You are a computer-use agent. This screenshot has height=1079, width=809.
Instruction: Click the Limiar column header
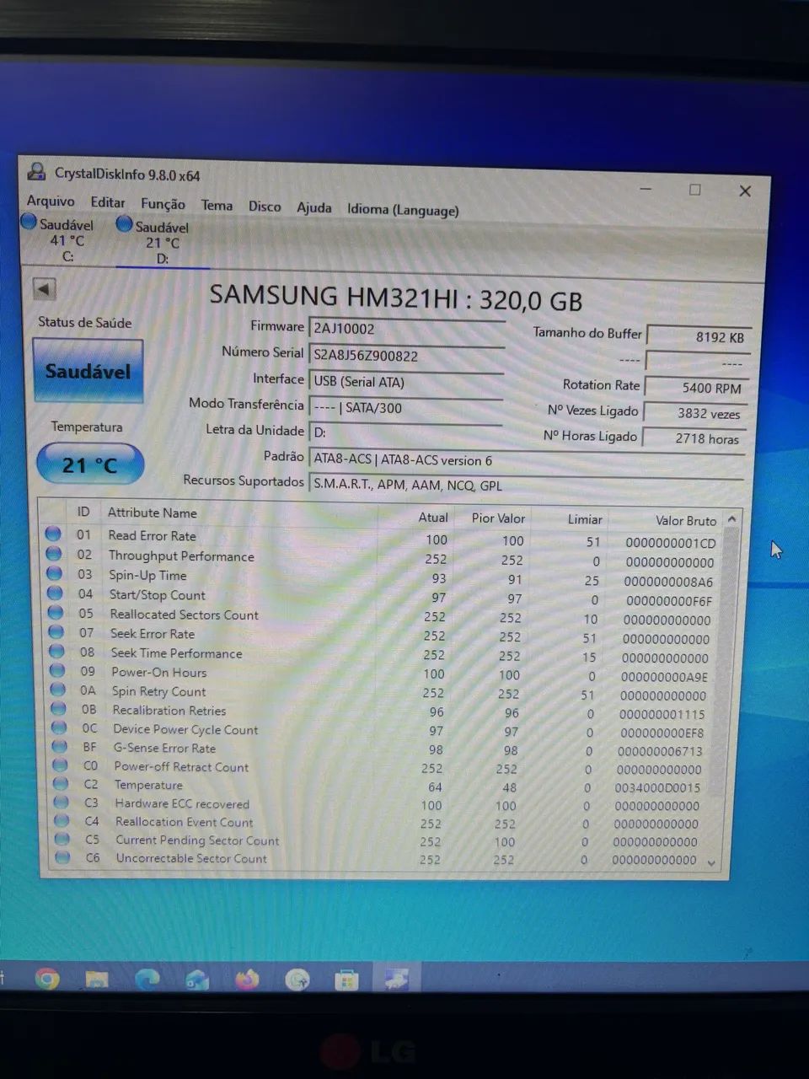click(585, 519)
